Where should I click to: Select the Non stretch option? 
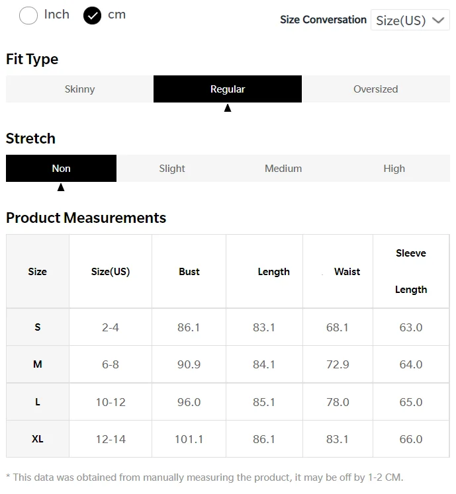pyautogui.click(x=61, y=169)
